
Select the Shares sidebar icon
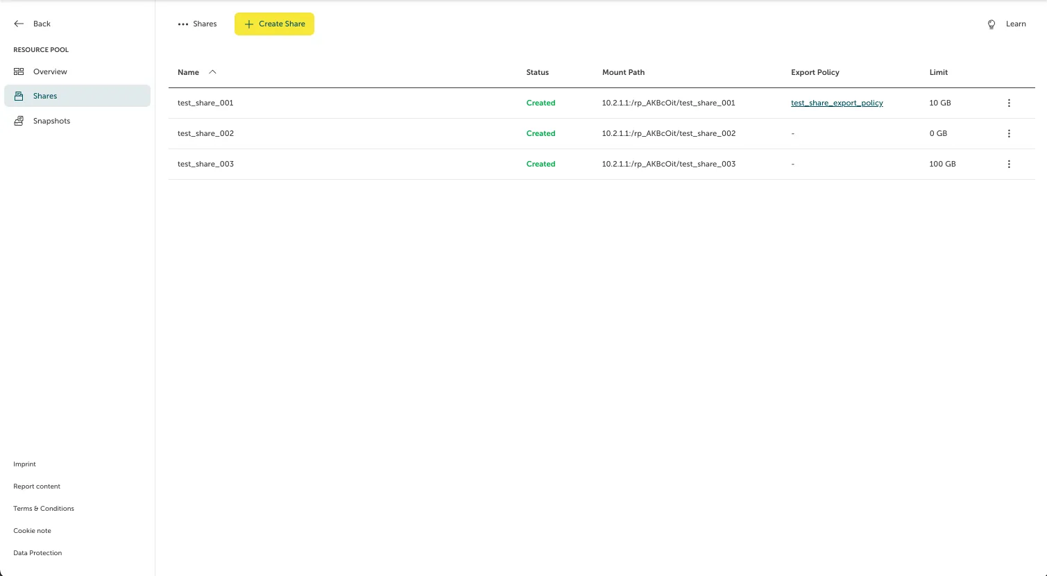[19, 96]
